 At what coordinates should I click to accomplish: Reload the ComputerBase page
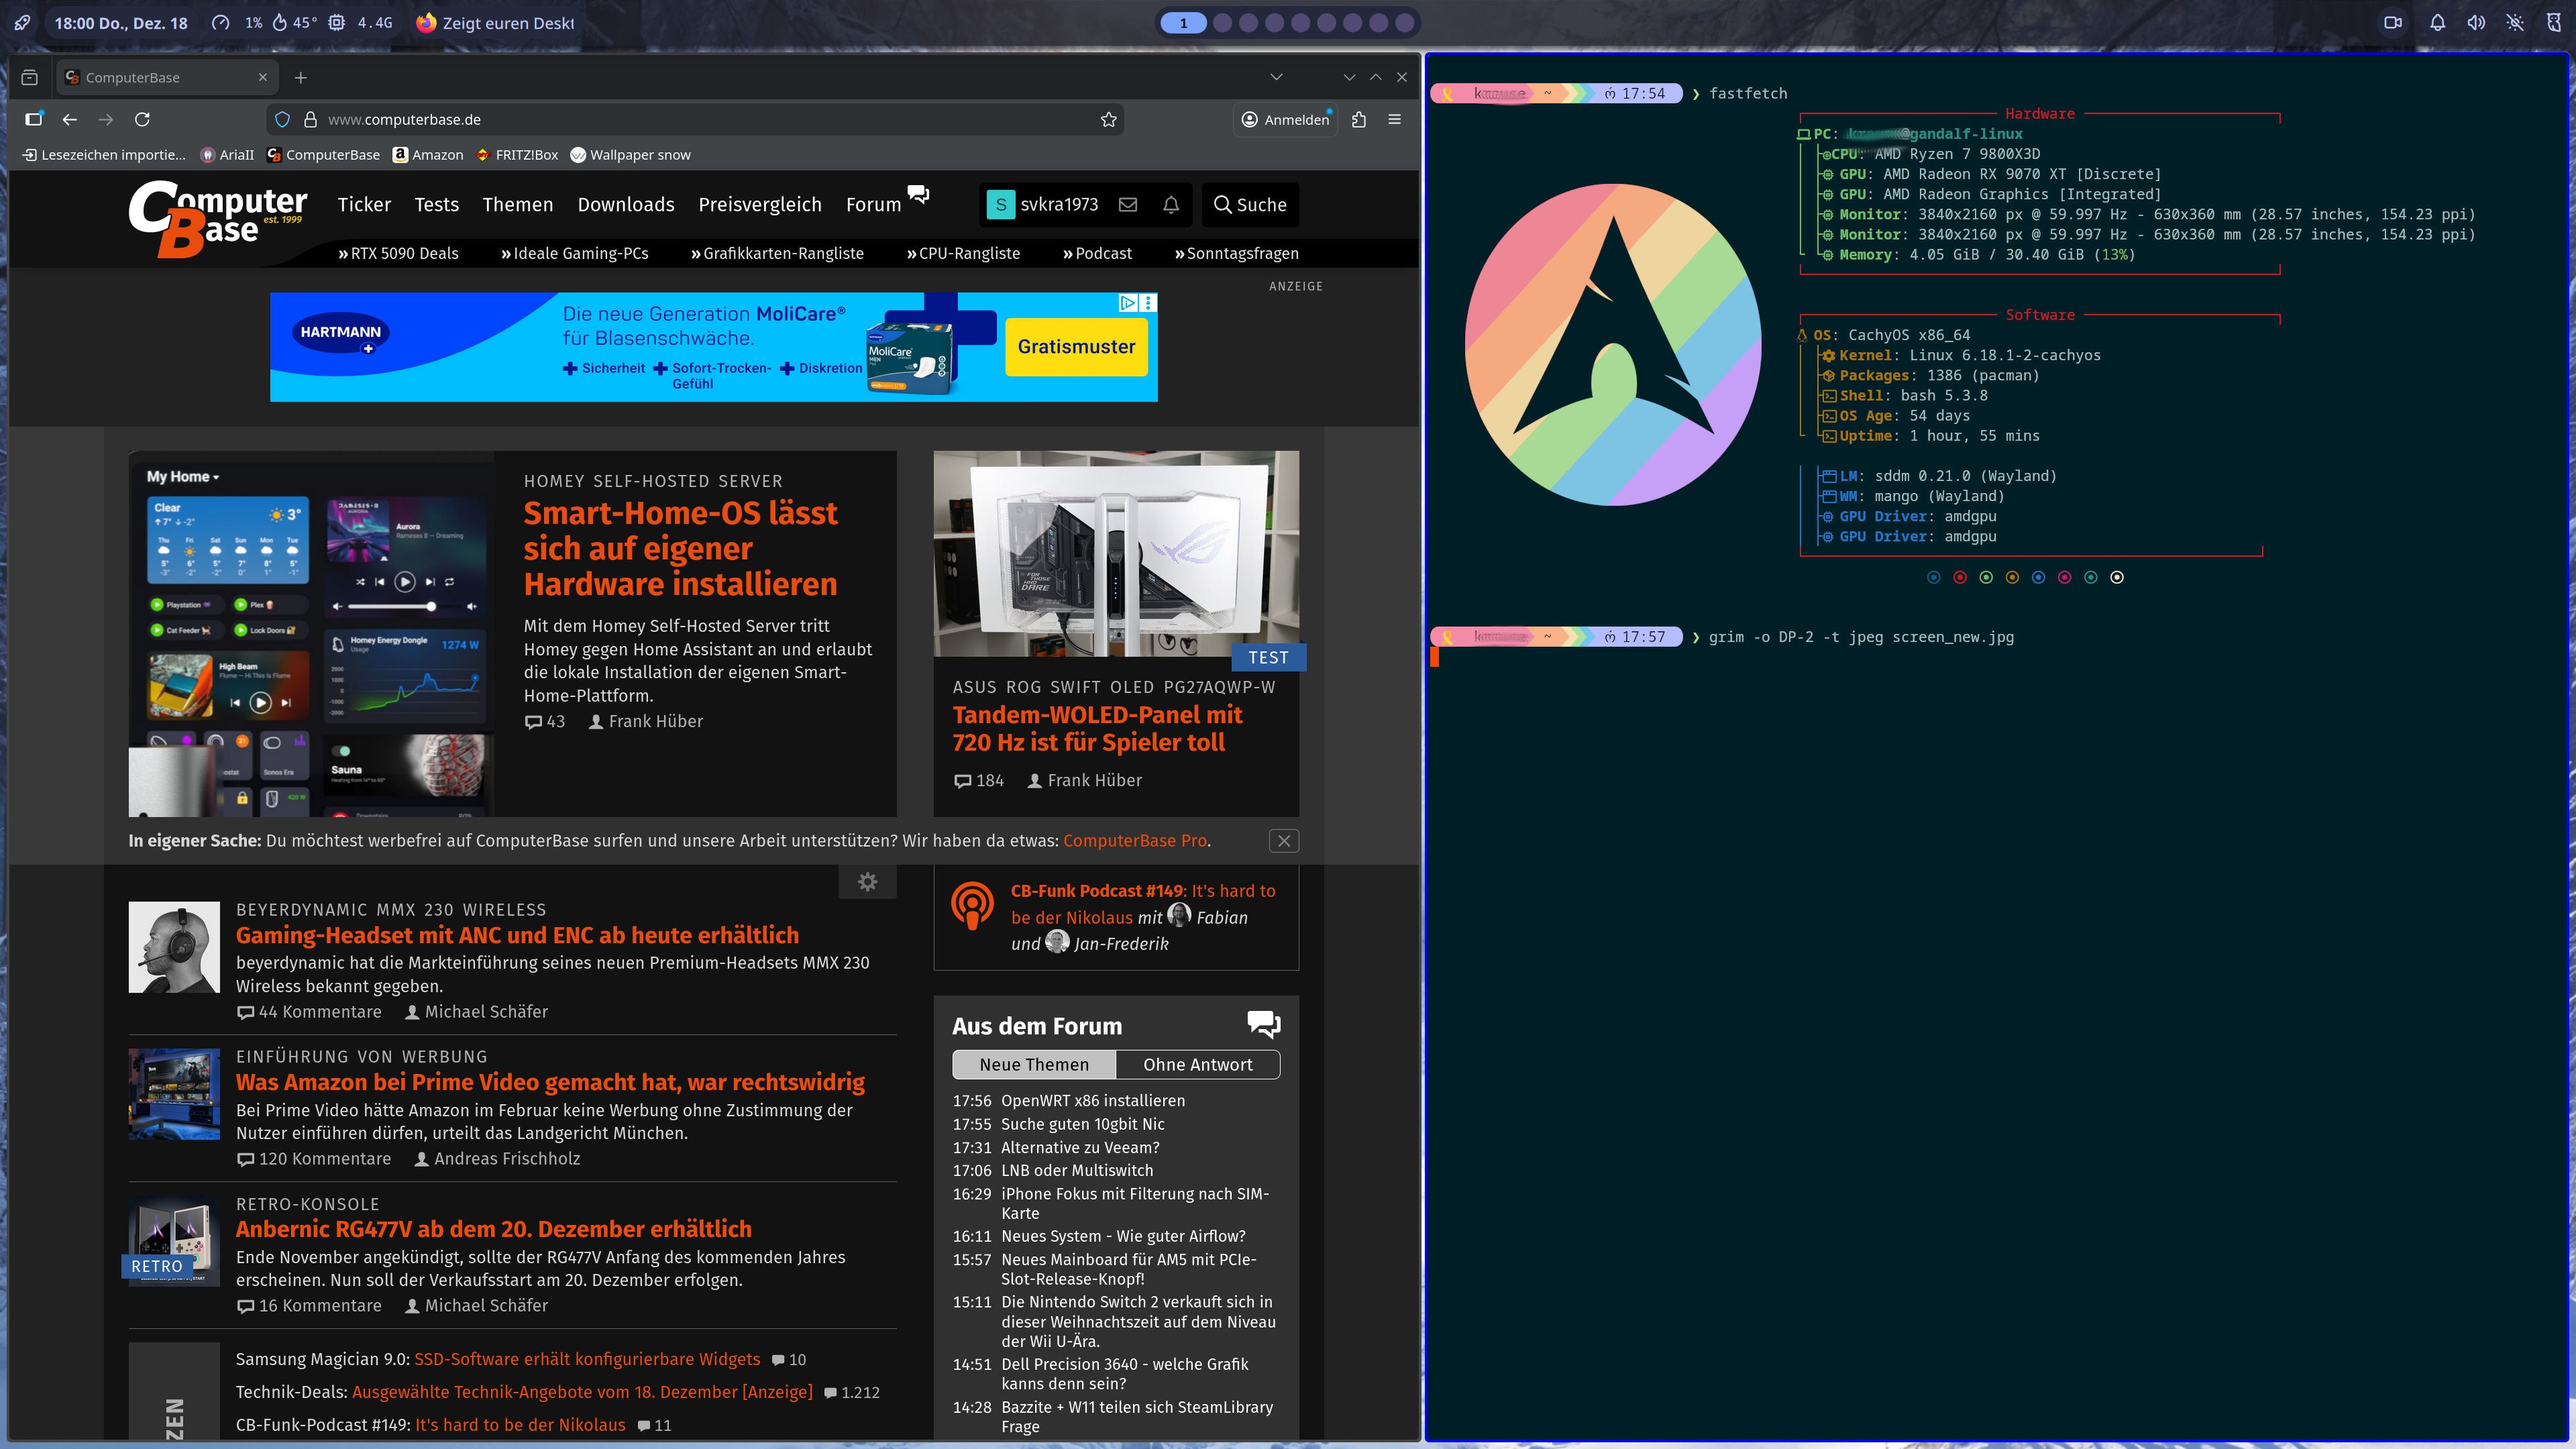point(142,120)
